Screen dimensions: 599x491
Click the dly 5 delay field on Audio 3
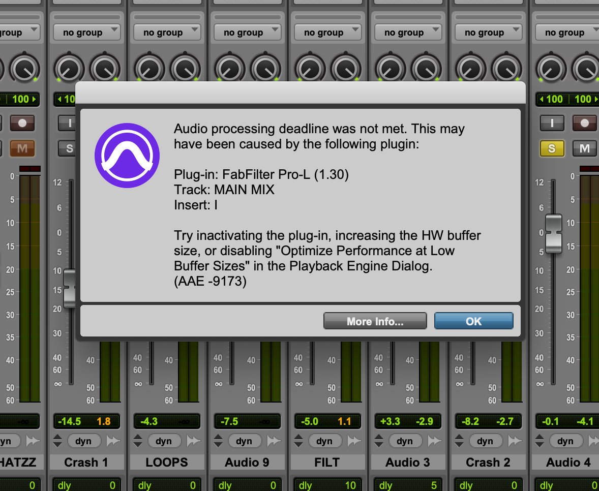pyautogui.click(x=408, y=485)
